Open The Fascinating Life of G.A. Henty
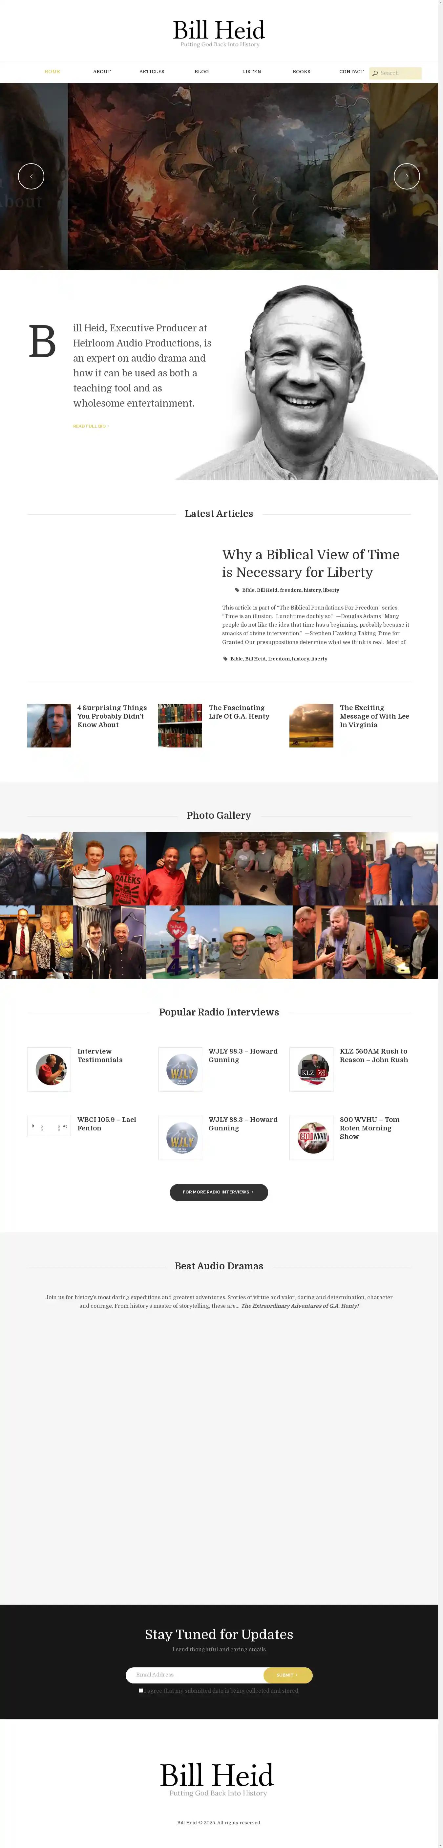The image size is (443, 1848). pyautogui.click(x=239, y=712)
